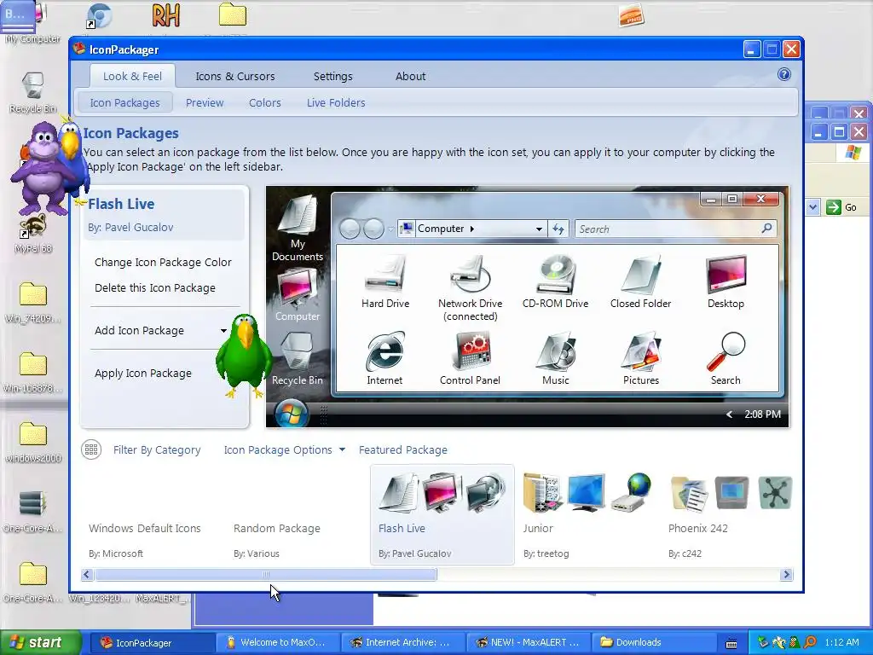This screenshot has width=873, height=655.
Task: Click the system tray magnifier icon
Action: (x=811, y=642)
